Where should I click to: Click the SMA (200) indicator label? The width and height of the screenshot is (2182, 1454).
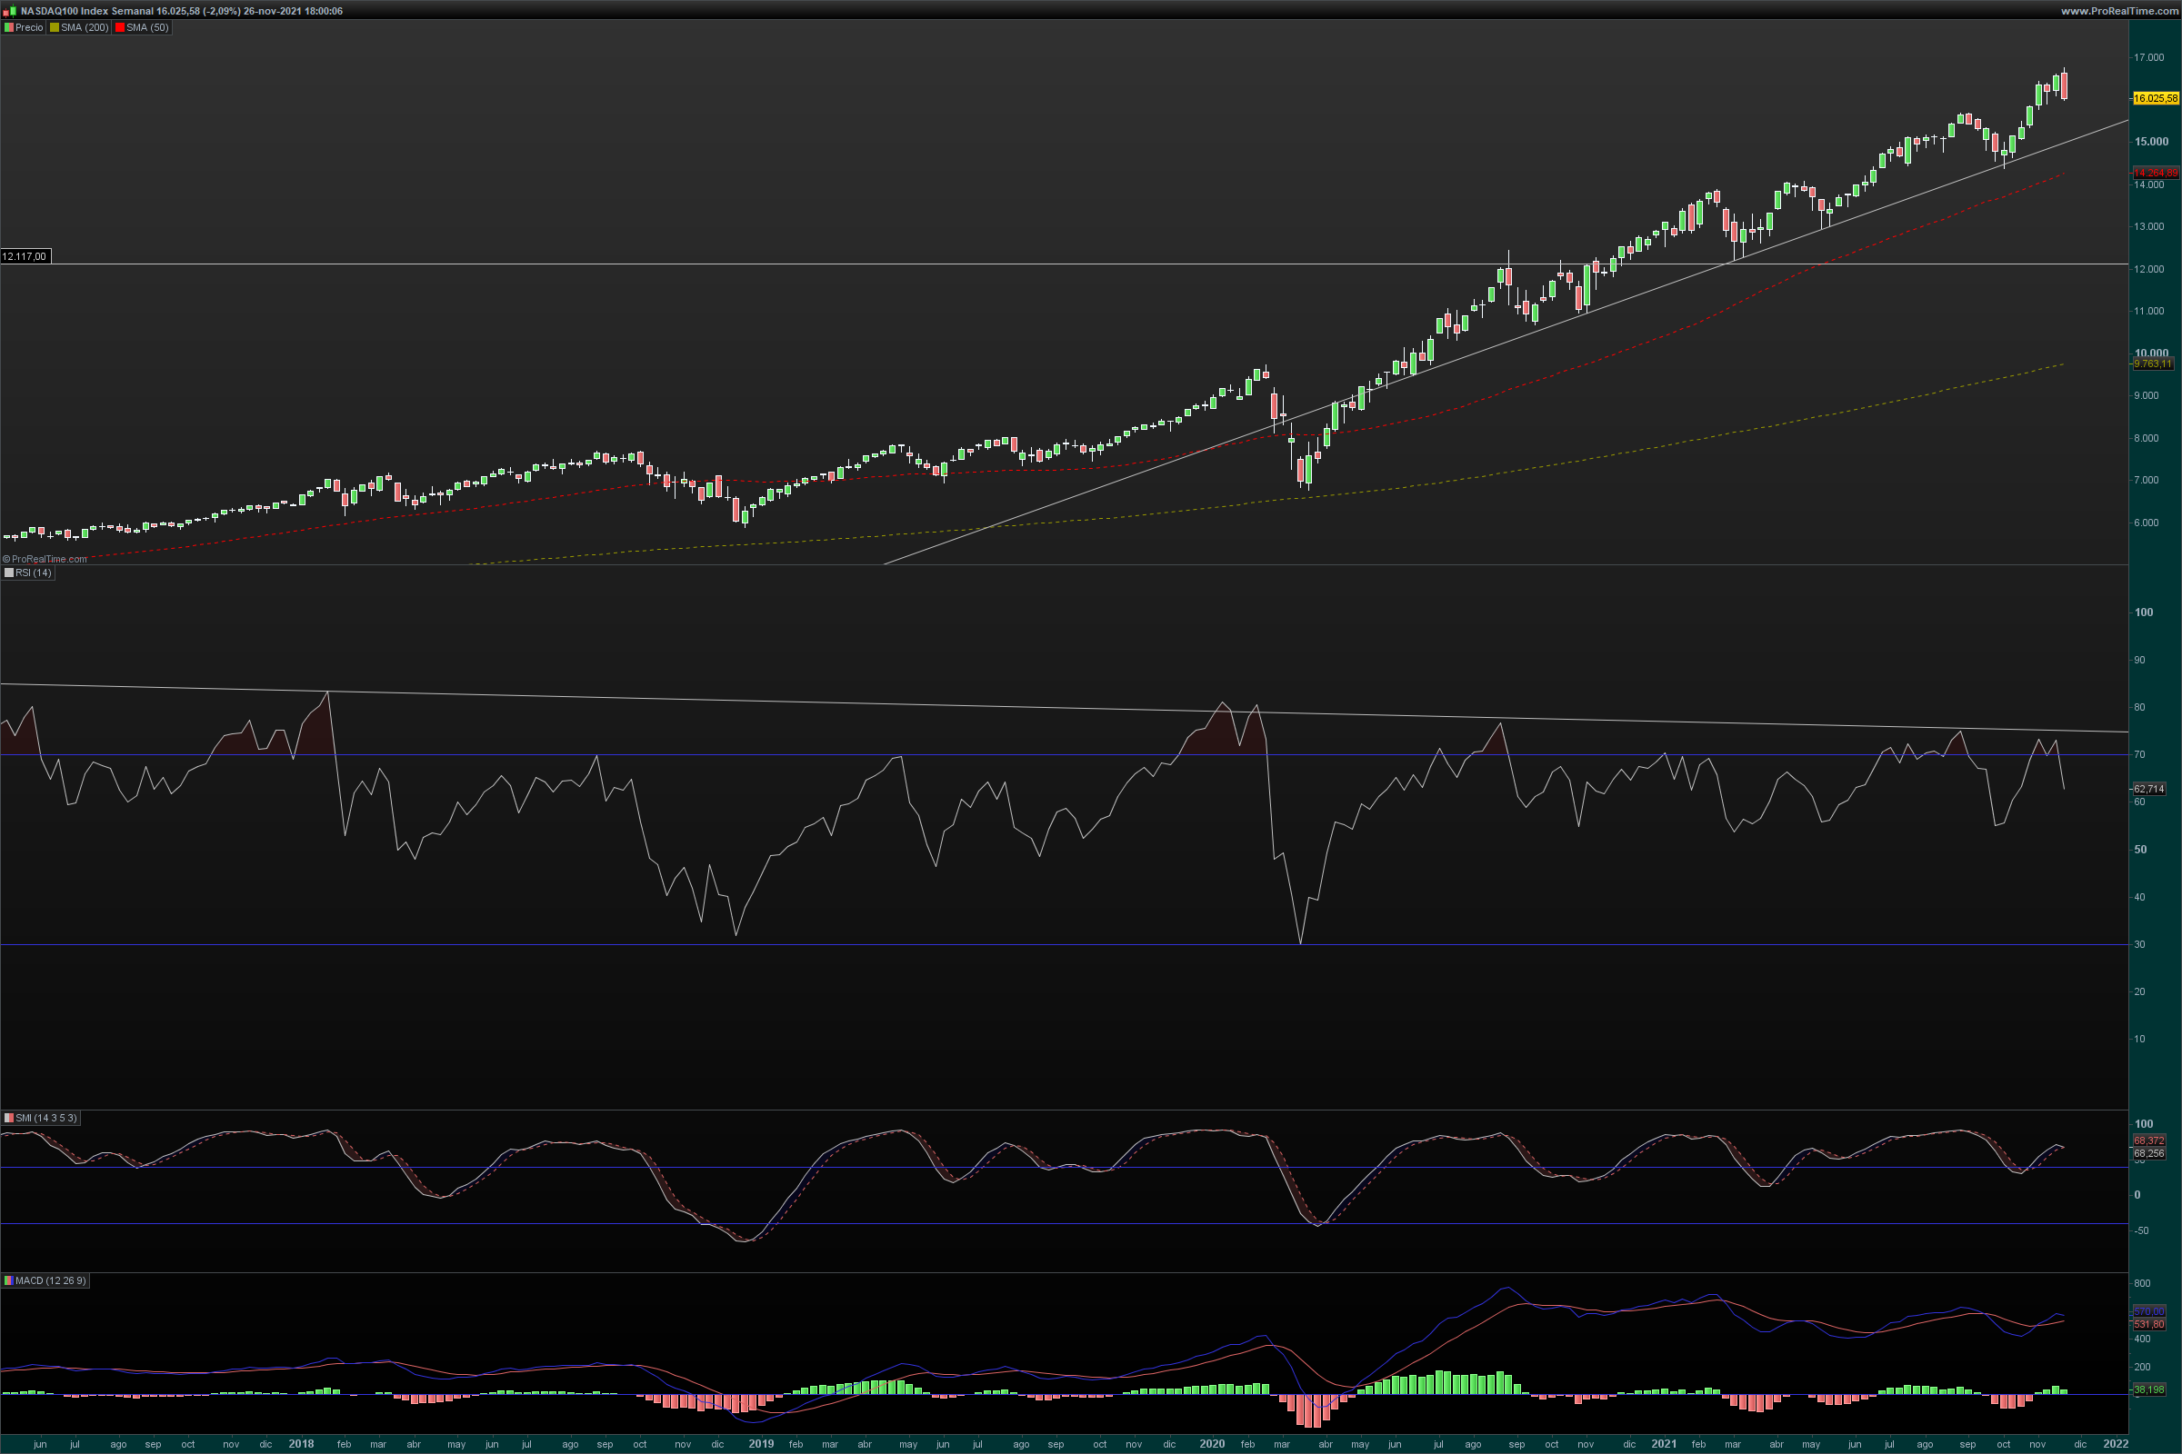85,28
